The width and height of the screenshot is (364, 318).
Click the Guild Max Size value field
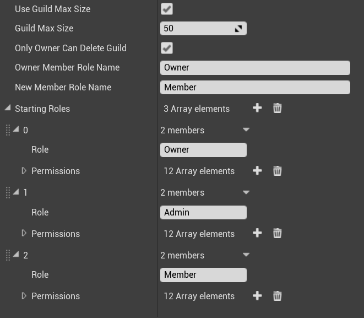point(197,29)
